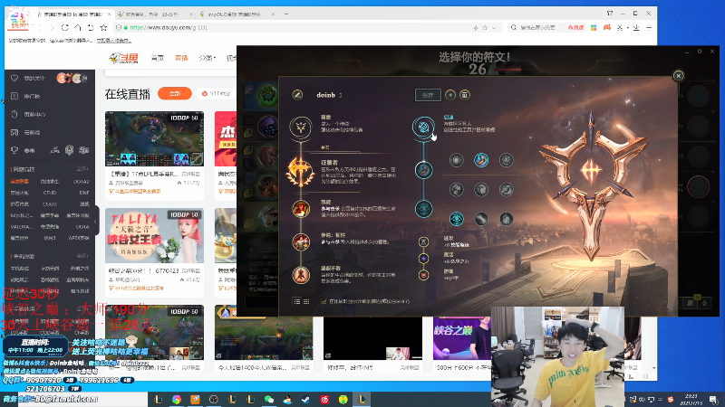Viewport: 725px width, 407px height.
Task: Switch to the third browser tab
Action: click(237, 14)
